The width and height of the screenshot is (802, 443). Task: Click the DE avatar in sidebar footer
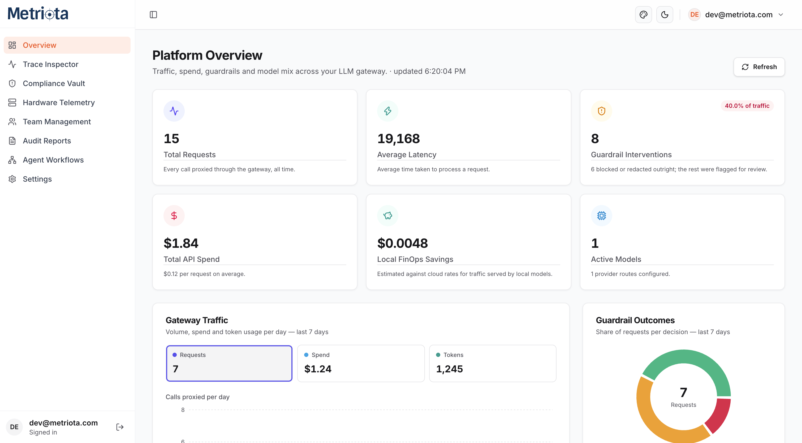pyautogui.click(x=14, y=427)
